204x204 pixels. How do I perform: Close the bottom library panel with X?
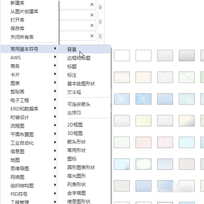click(x=92, y=36)
